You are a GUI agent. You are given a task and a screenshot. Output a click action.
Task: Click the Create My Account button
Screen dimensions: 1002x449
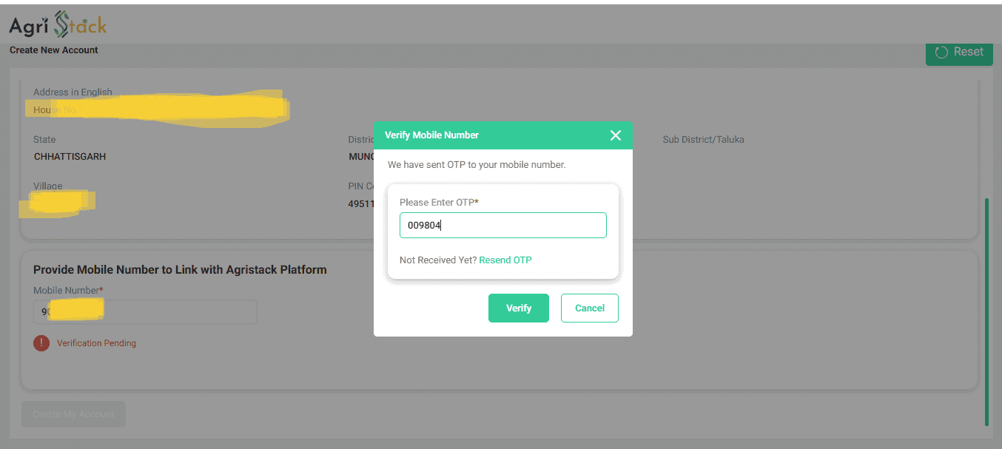(x=73, y=414)
